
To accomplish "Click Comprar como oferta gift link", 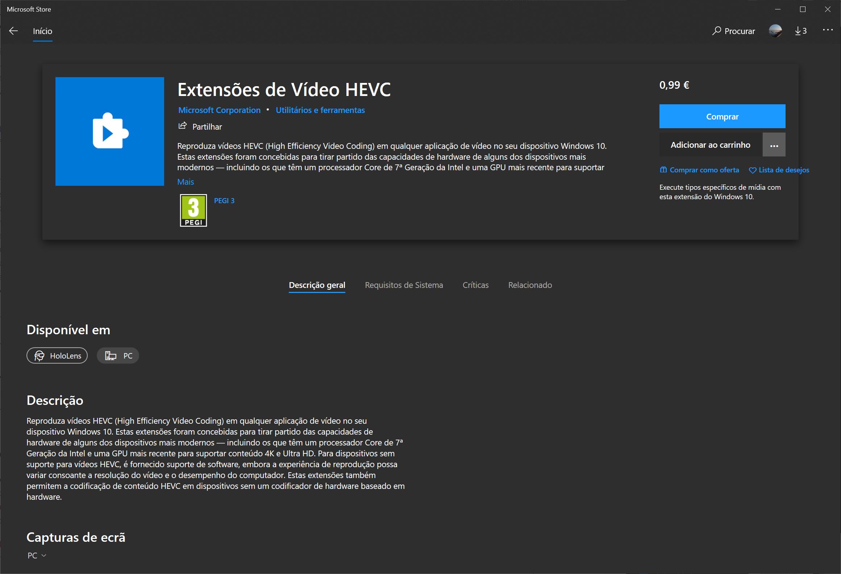I will tap(699, 170).
